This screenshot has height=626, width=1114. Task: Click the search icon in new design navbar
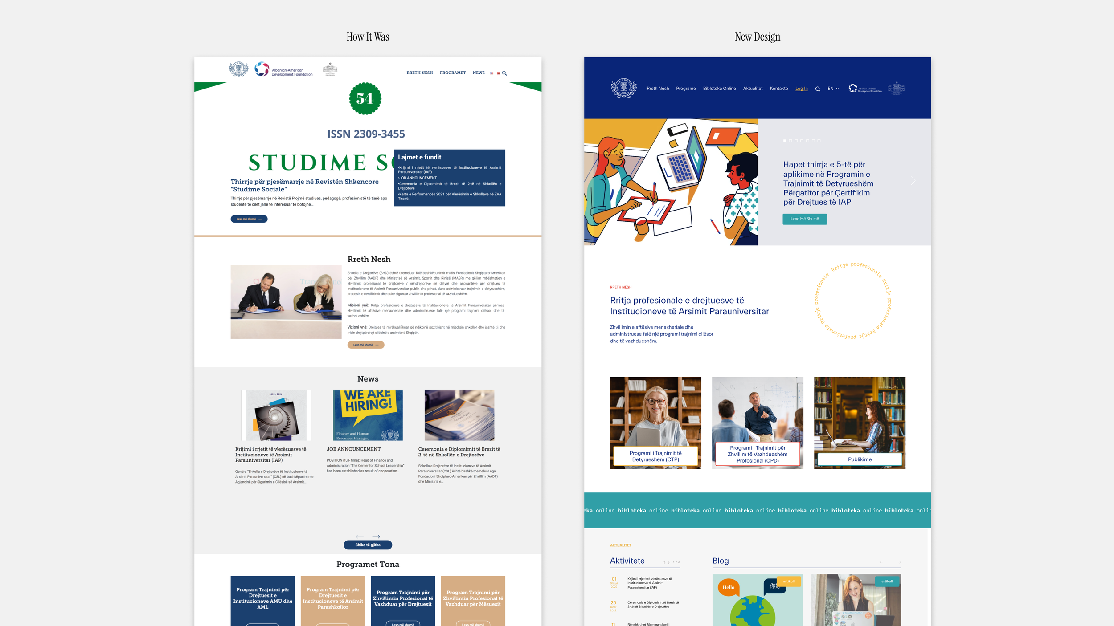coord(818,89)
